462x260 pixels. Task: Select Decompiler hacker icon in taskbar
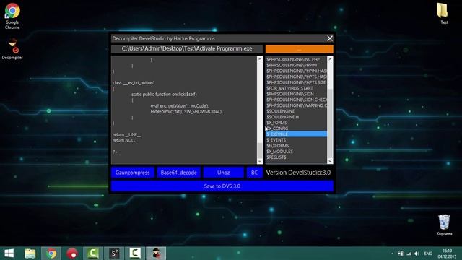156,253
